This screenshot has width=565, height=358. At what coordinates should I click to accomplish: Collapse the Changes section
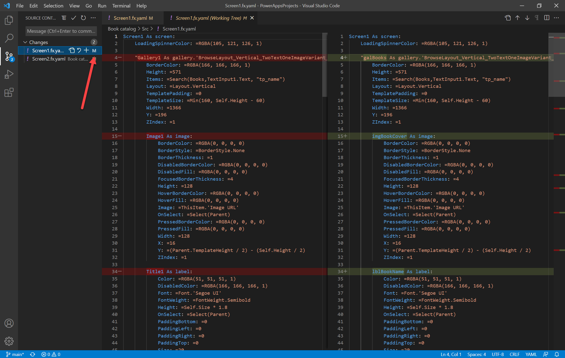[25, 42]
